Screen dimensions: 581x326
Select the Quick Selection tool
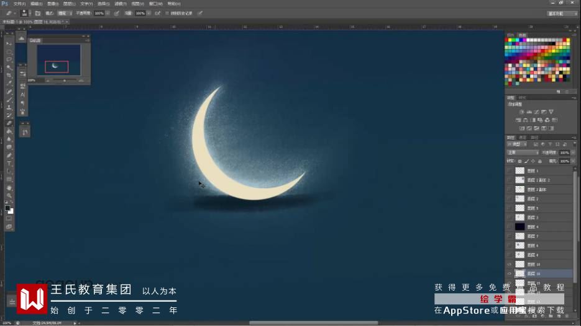(9, 68)
